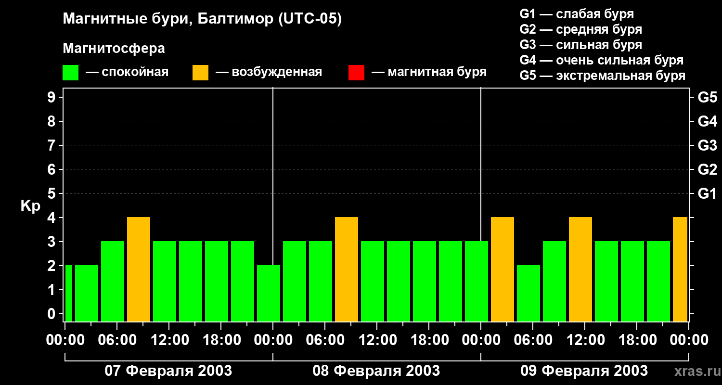This screenshot has height=385, width=722.
Task: Click the 'Магнитосфера' legend heading
Action: (114, 49)
